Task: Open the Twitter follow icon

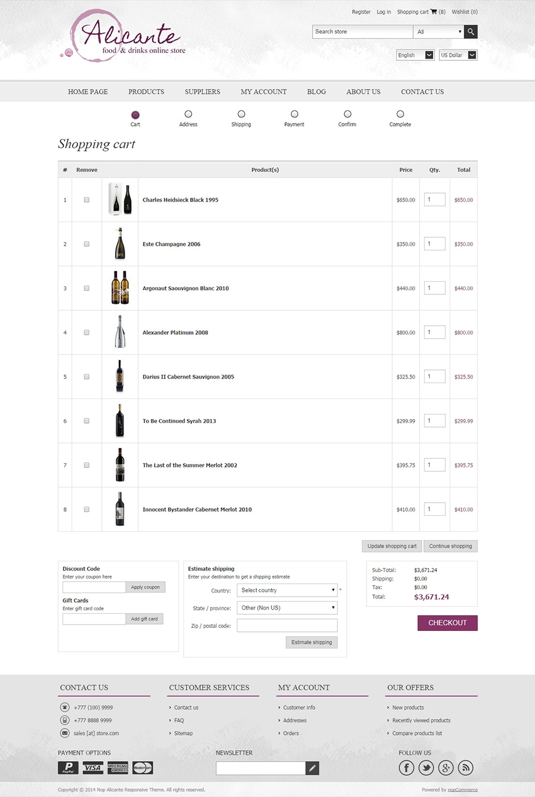Action: click(x=426, y=768)
